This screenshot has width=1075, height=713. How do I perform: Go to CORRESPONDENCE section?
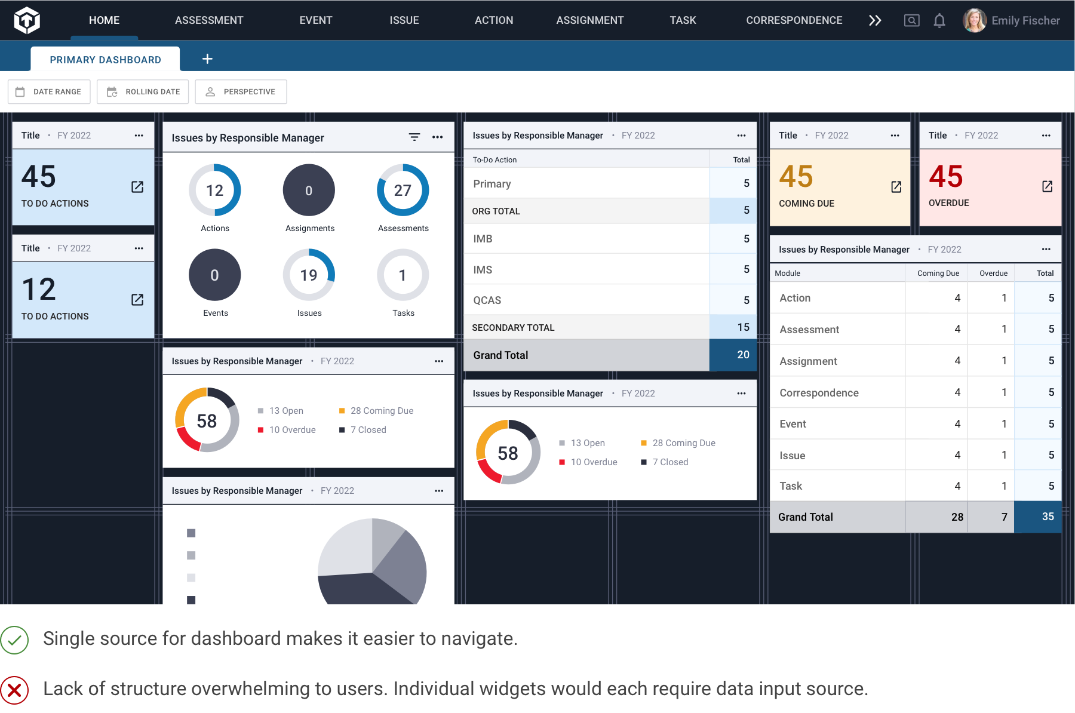tap(794, 20)
